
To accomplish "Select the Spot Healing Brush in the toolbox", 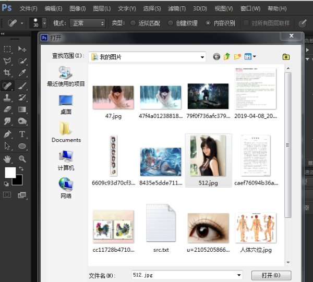I will pyautogui.click(x=7, y=86).
